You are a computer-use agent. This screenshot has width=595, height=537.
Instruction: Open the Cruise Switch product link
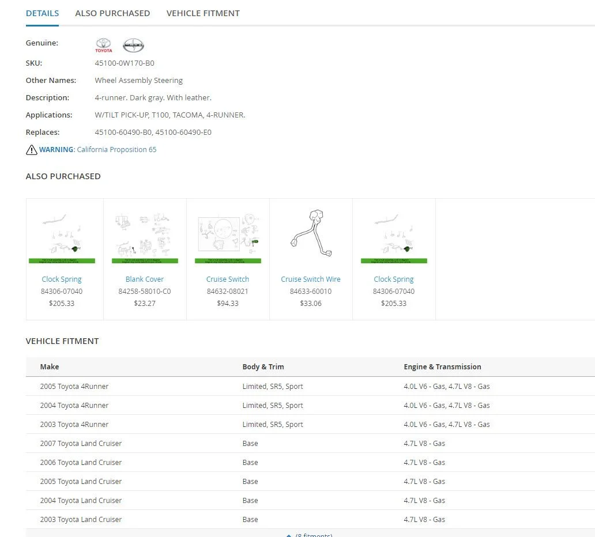[228, 279]
